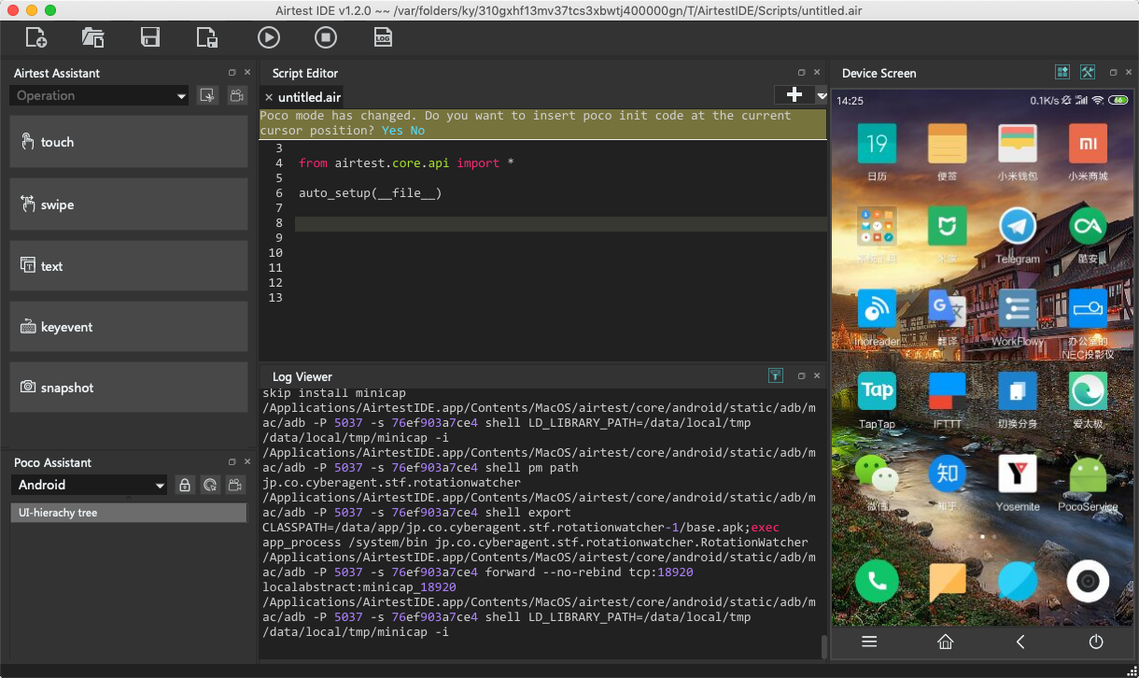Open the Android Poco mode dropdown

tap(89, 485)
